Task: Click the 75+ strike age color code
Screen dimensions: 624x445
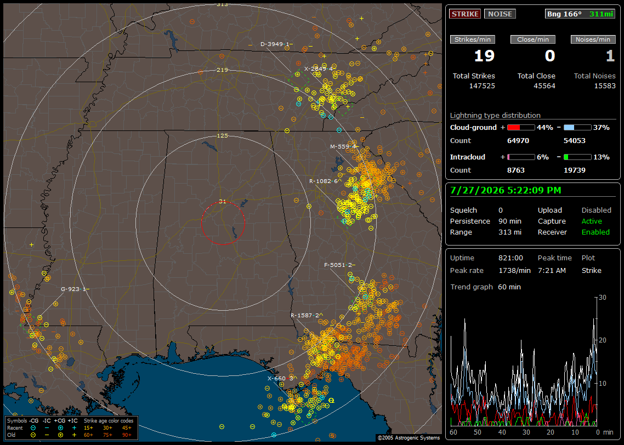Action: coord(107,435)
